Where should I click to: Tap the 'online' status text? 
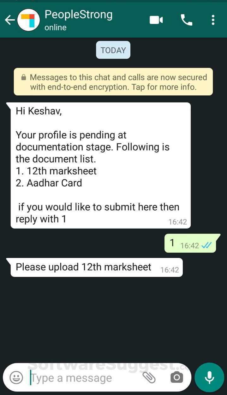click(x=55, y=27)
